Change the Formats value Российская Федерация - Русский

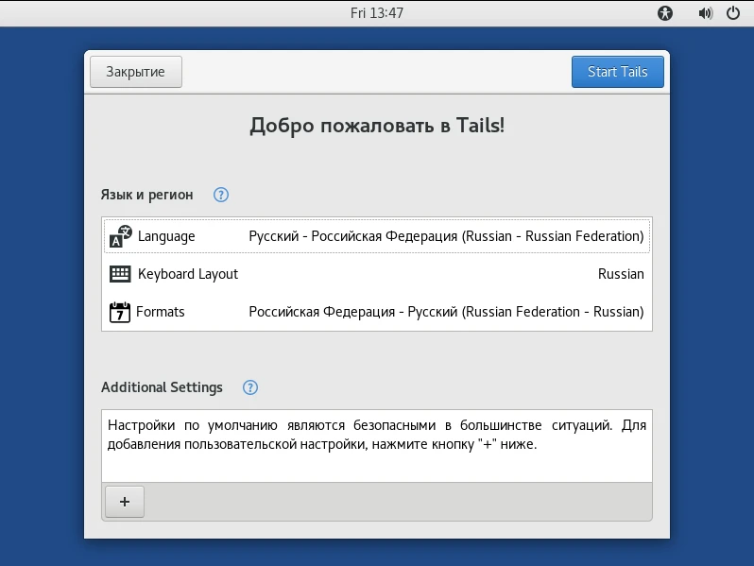click(446, 312)
